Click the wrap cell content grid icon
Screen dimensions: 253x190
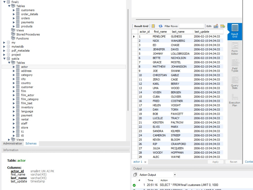click(153, 26)
